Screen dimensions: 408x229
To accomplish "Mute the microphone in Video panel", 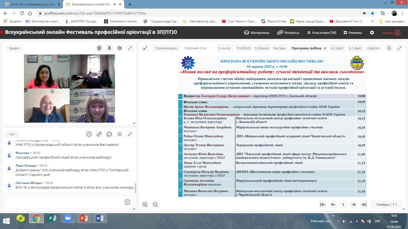I will pos(109,48).
